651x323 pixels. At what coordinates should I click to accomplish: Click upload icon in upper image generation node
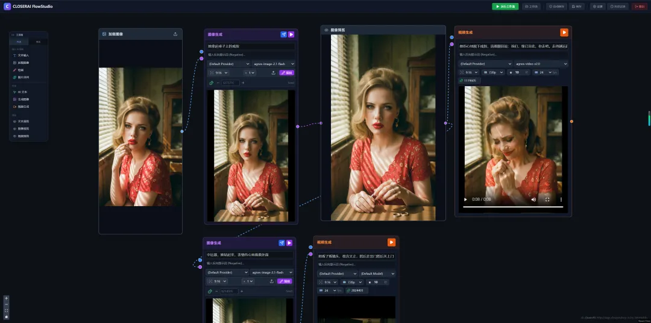point(274,73)
